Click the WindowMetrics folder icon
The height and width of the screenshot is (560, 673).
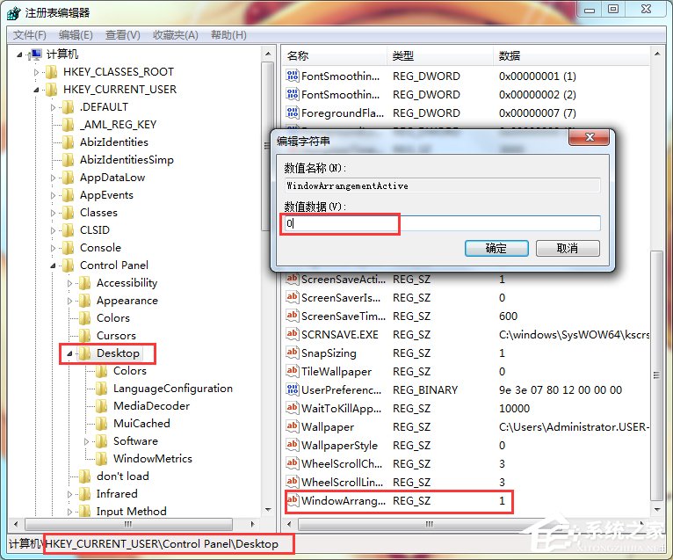tap(101, 459)
